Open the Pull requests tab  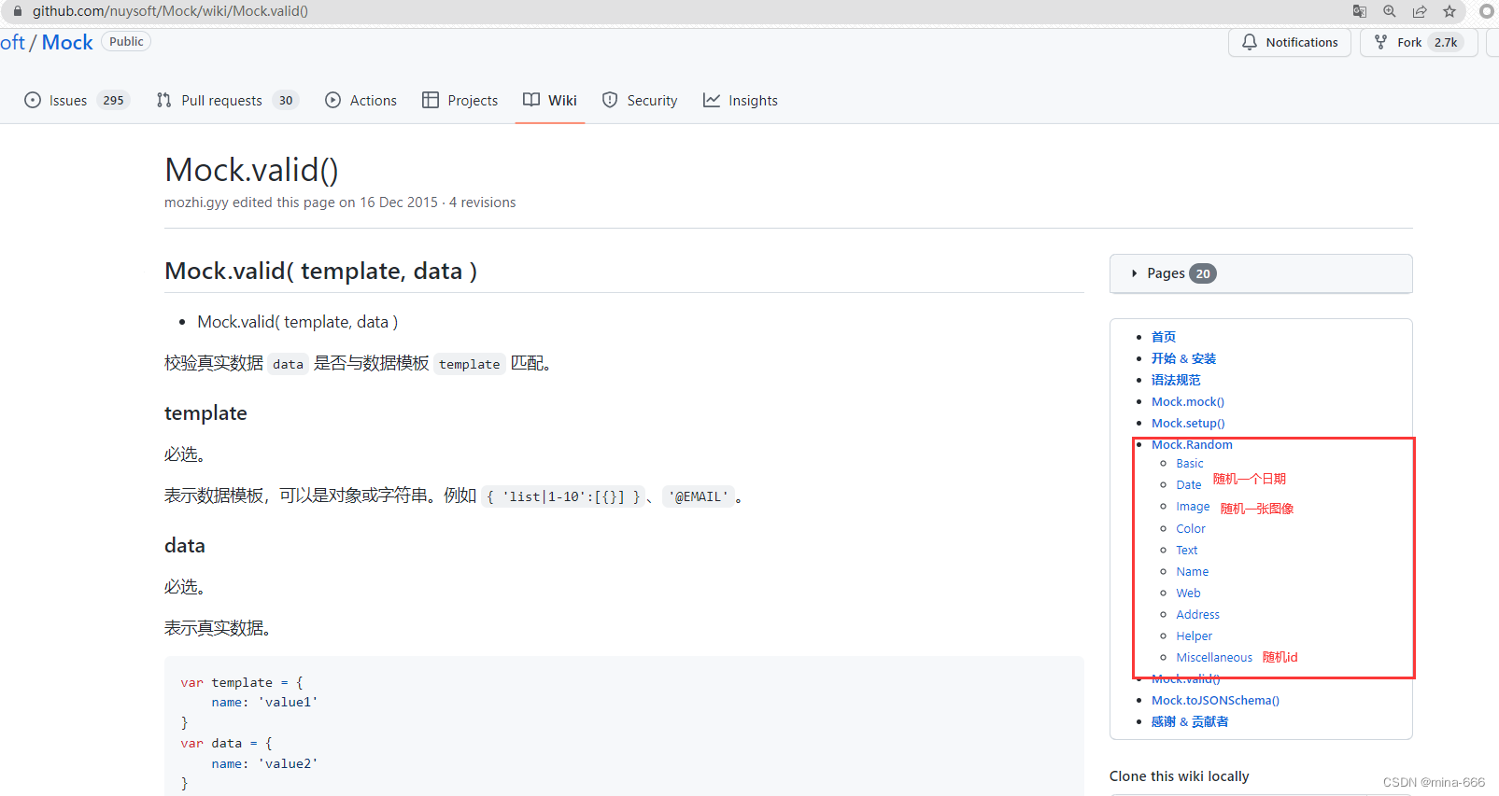pos(228,100)
